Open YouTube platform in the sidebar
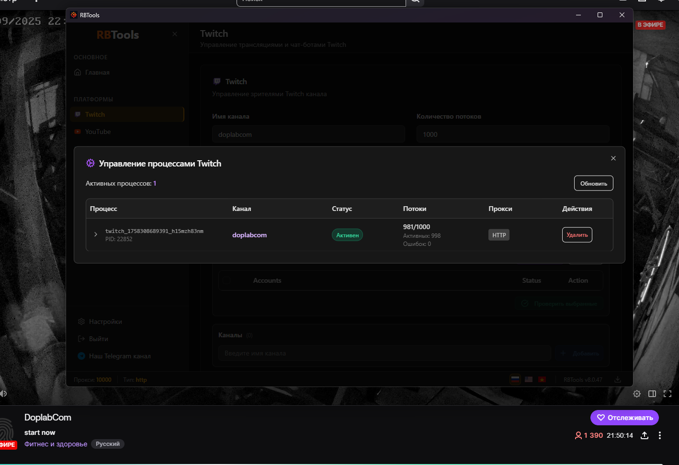Viewport: 679px width, 465px height. click(98, 132)
